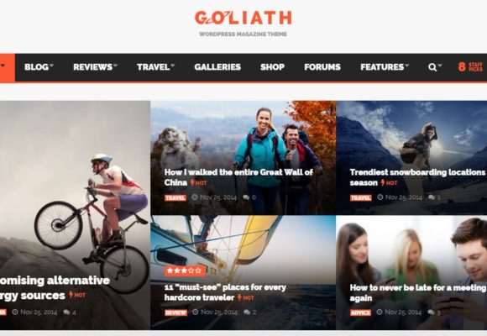This screenshot has height=336, width=487.
Task: Click comment bubble icon on Great Wall article
Action: 246,197
